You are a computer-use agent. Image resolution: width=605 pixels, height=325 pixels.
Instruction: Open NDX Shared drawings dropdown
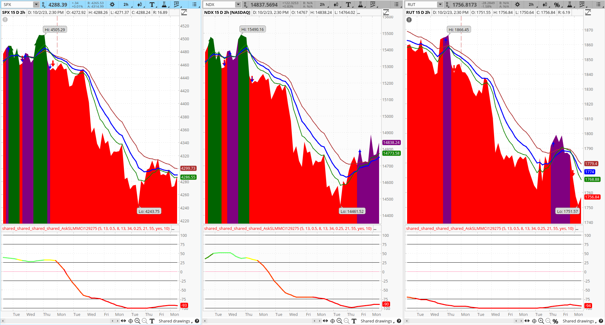(x=377, y=321)
